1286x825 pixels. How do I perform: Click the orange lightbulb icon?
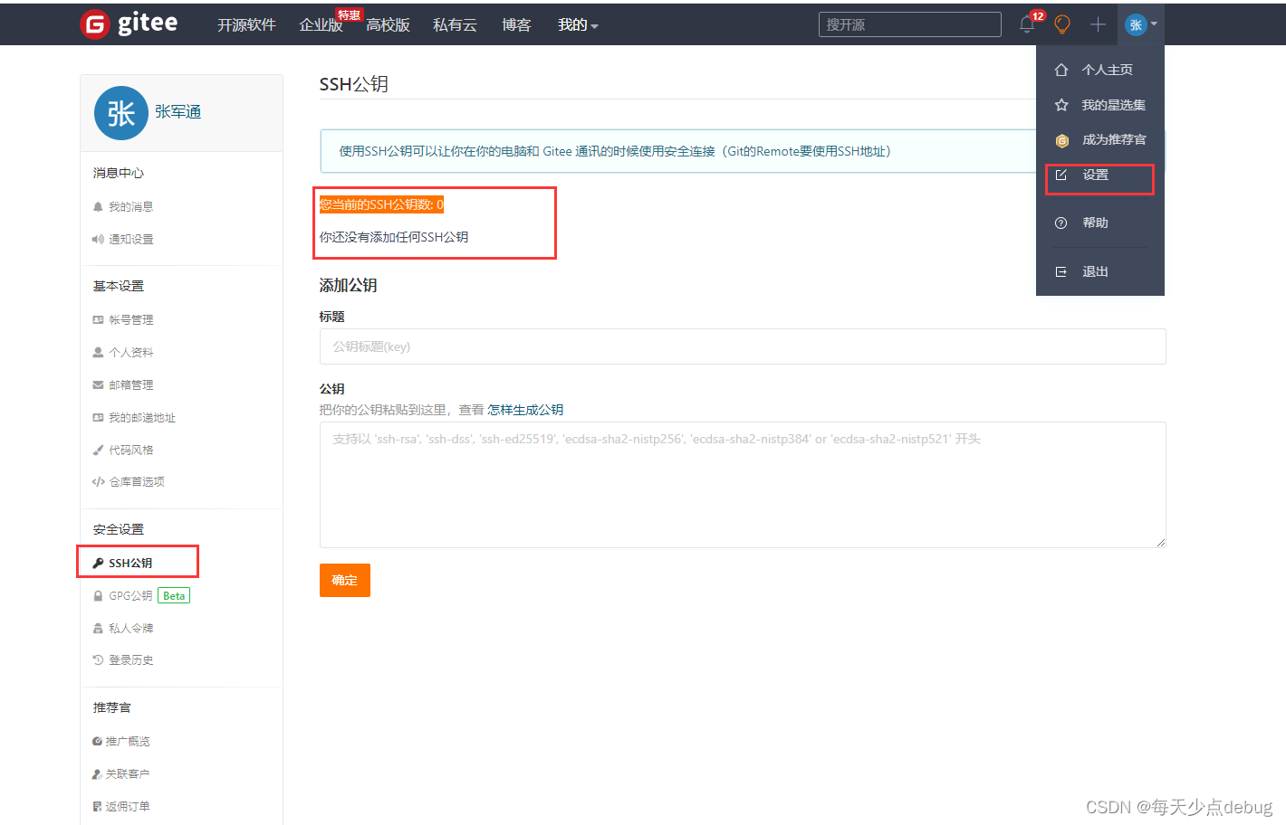coord(1062,24)
